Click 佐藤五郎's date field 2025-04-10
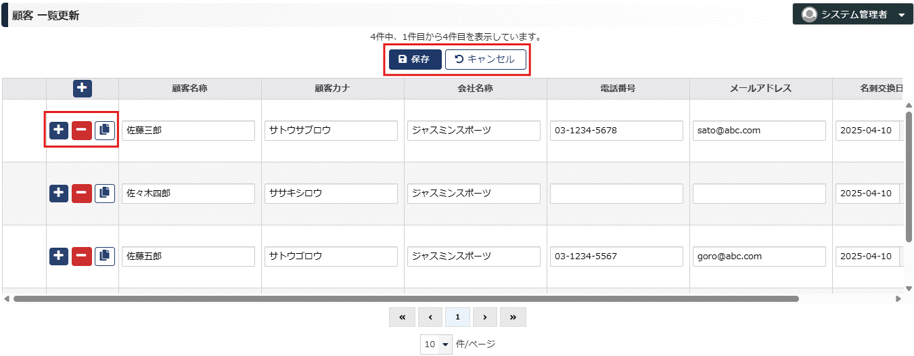This screenshot has height=356, width=914. [x=867, y=257]
